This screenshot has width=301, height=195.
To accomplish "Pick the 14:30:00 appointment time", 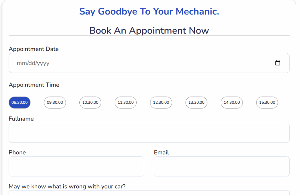I will click(x=232, y=103).
